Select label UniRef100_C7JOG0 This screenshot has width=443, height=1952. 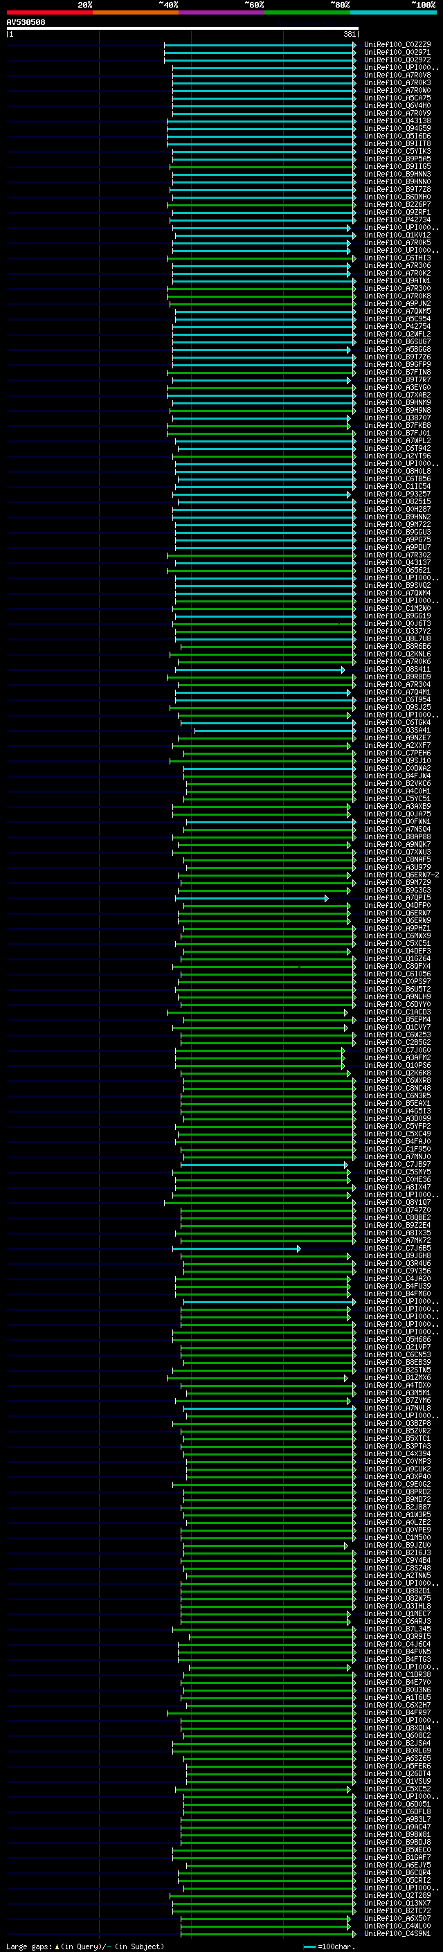pyautogui.click(x=397, y=1050)
